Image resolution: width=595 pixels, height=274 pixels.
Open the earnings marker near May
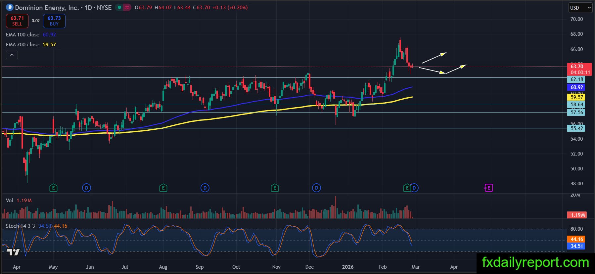tap(53, 188)
